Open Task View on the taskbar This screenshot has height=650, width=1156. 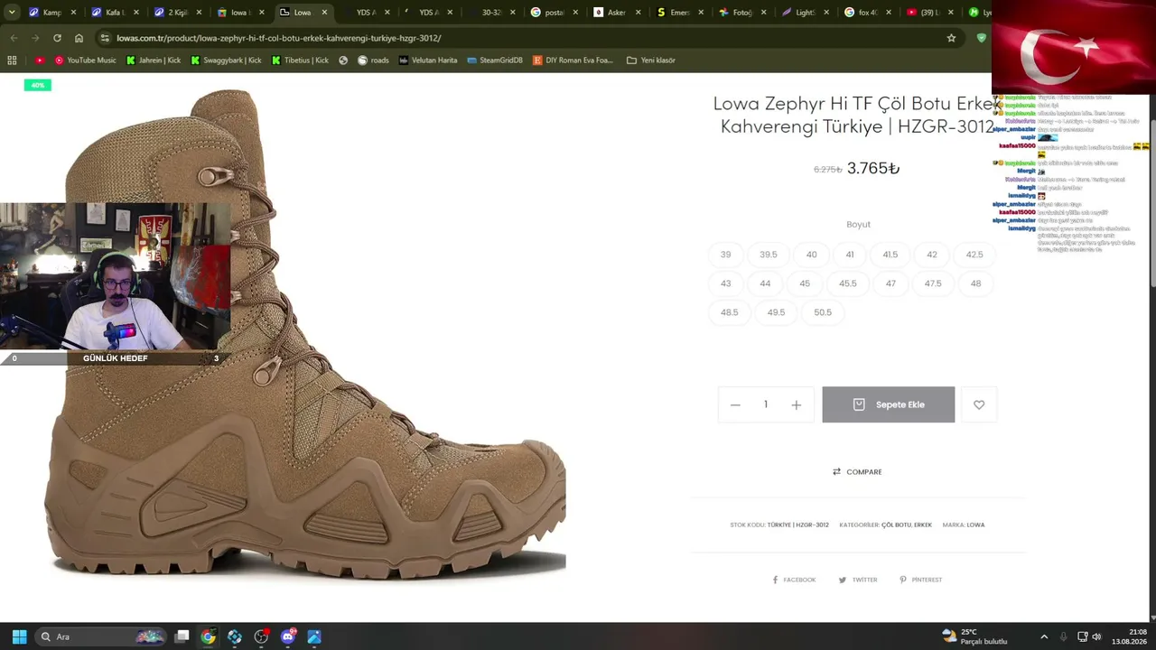point(182,636)
